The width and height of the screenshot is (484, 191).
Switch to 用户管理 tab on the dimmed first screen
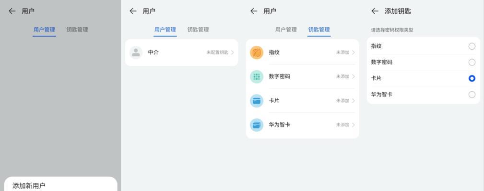coord(44,30)
